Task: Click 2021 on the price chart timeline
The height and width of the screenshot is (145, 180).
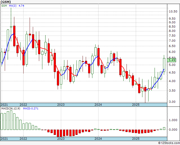Action: 4,105
